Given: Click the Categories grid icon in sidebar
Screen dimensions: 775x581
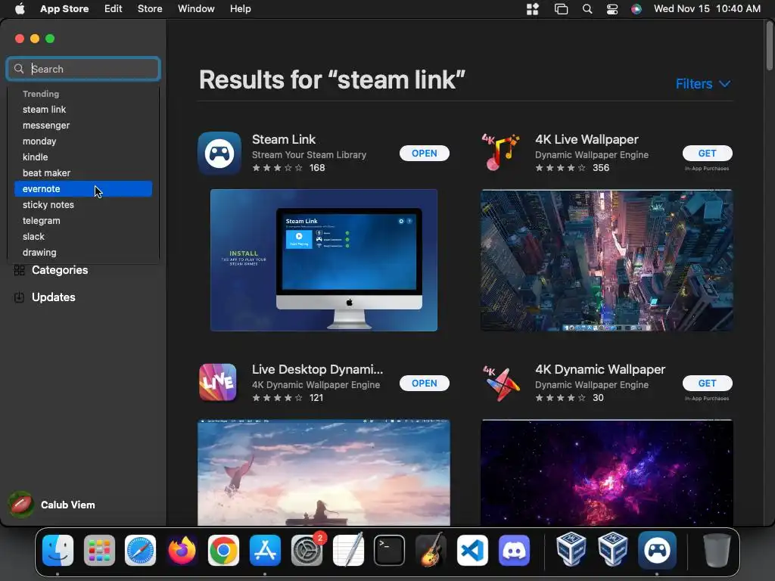Looking at the screenshot, I should point(19,270).
